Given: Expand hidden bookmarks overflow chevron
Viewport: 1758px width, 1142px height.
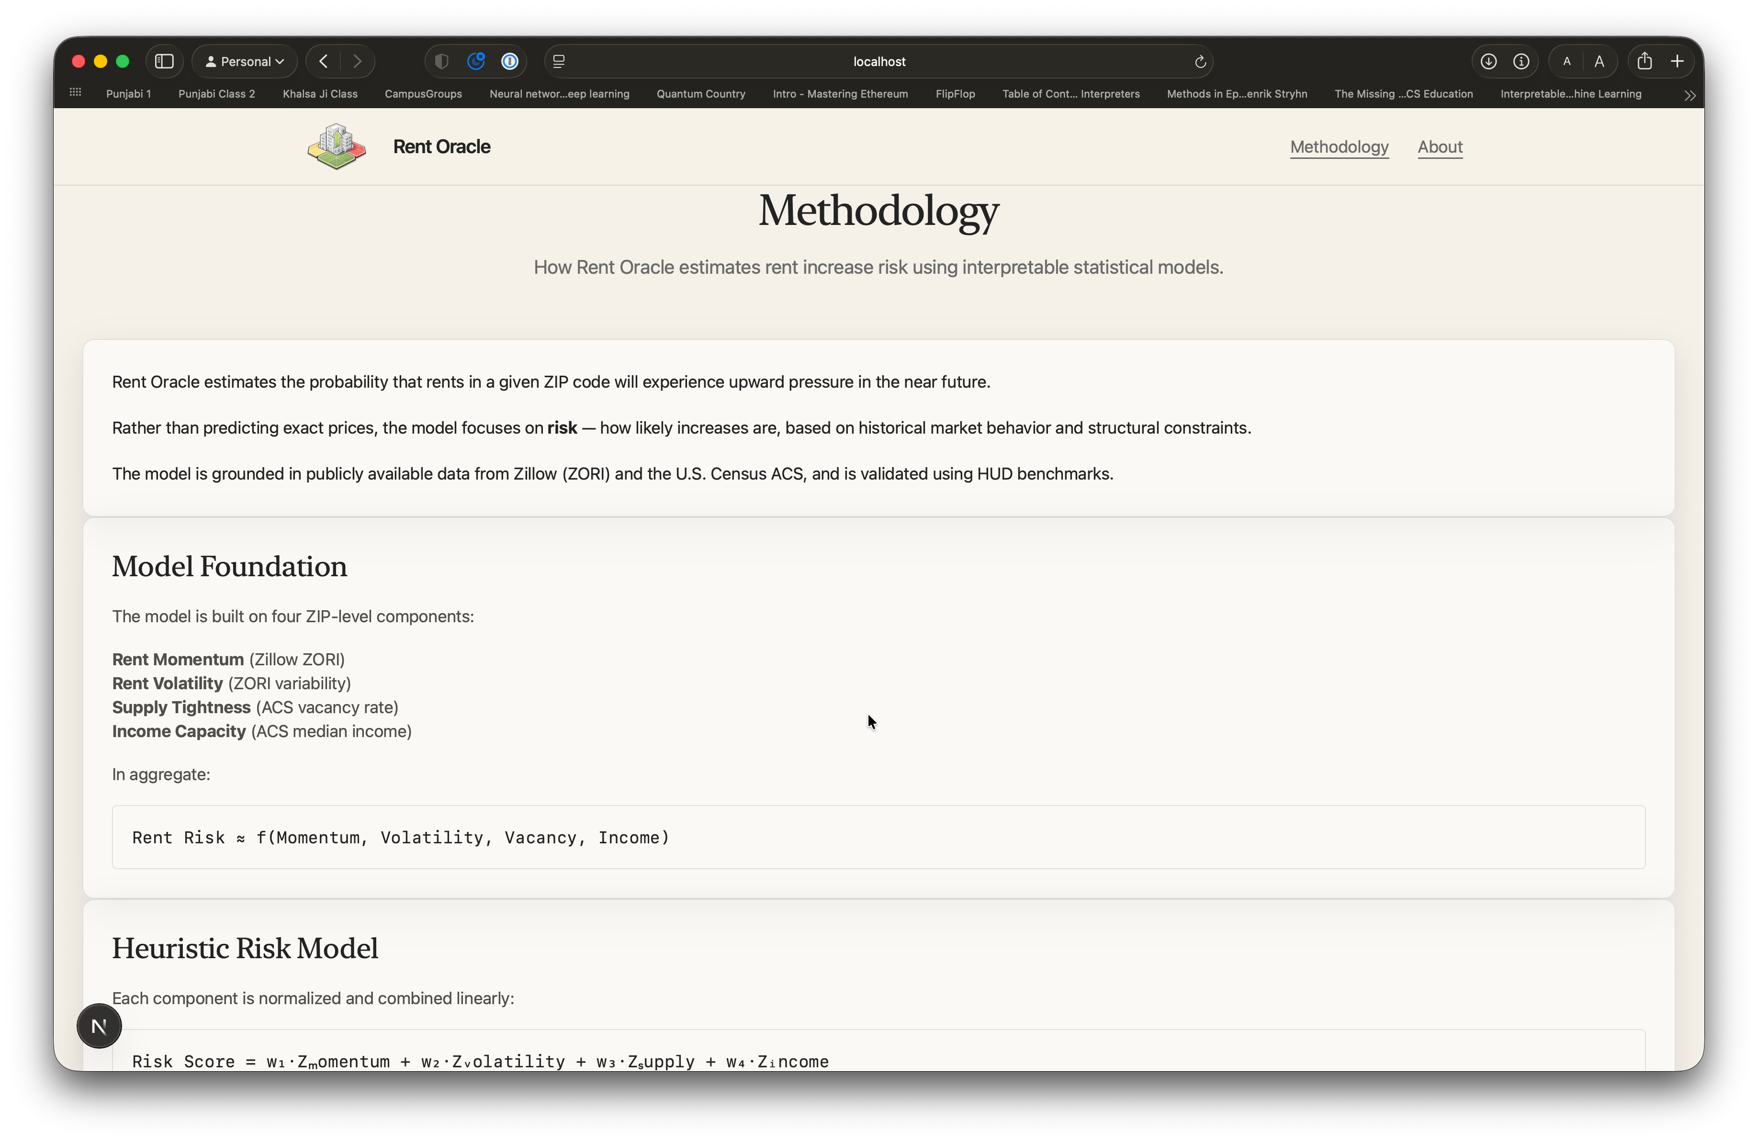Looking at the screenshot, I should pos(1690,95).
